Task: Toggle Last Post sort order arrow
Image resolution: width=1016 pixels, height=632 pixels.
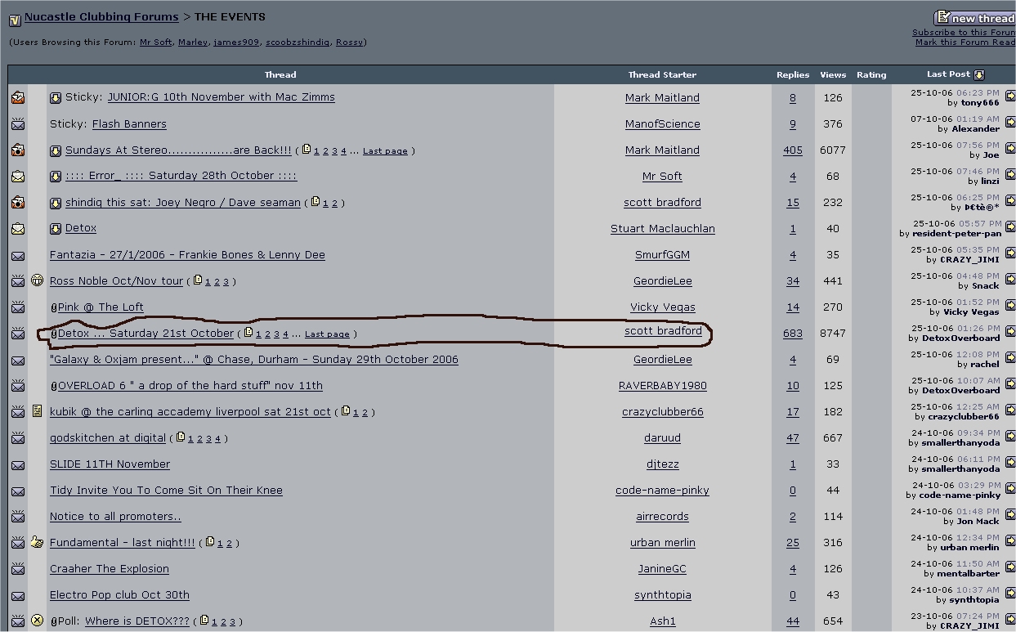Action: (979, 75)
